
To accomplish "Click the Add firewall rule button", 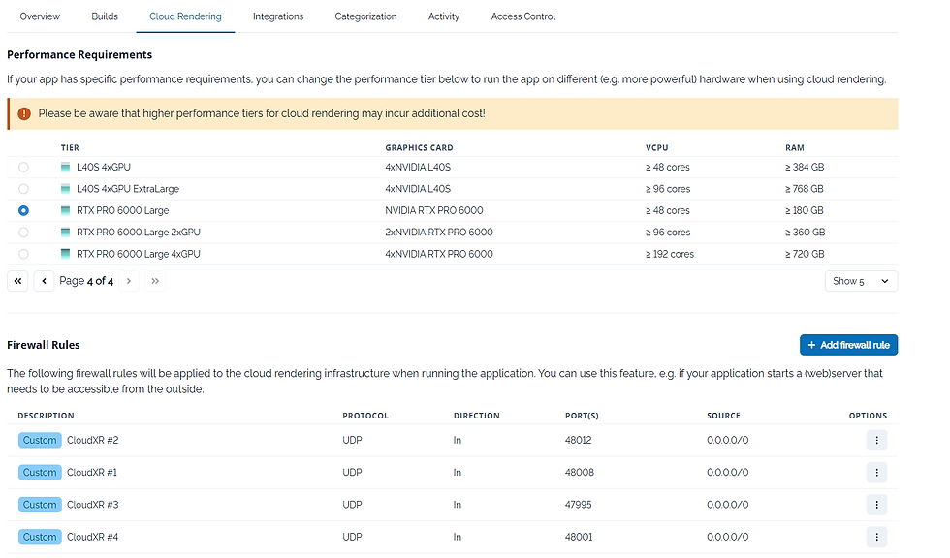I will [848, 344].
